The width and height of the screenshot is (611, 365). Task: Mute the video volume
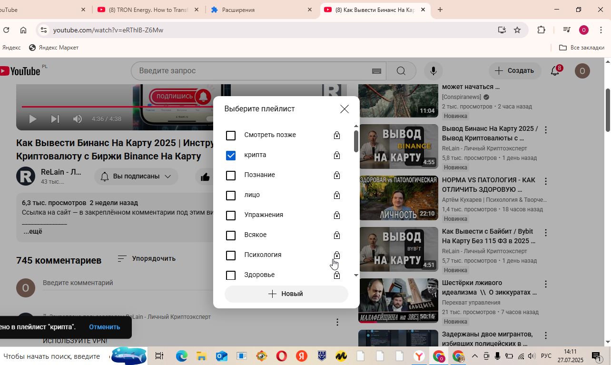(x=78, y=119)
